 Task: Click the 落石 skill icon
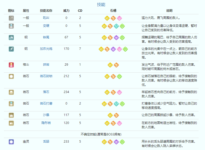(11, 92)
